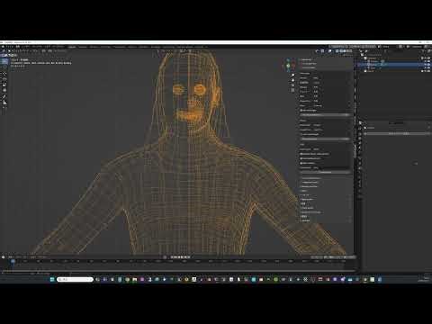Click the Windows taskbar search box

(75, 279)
